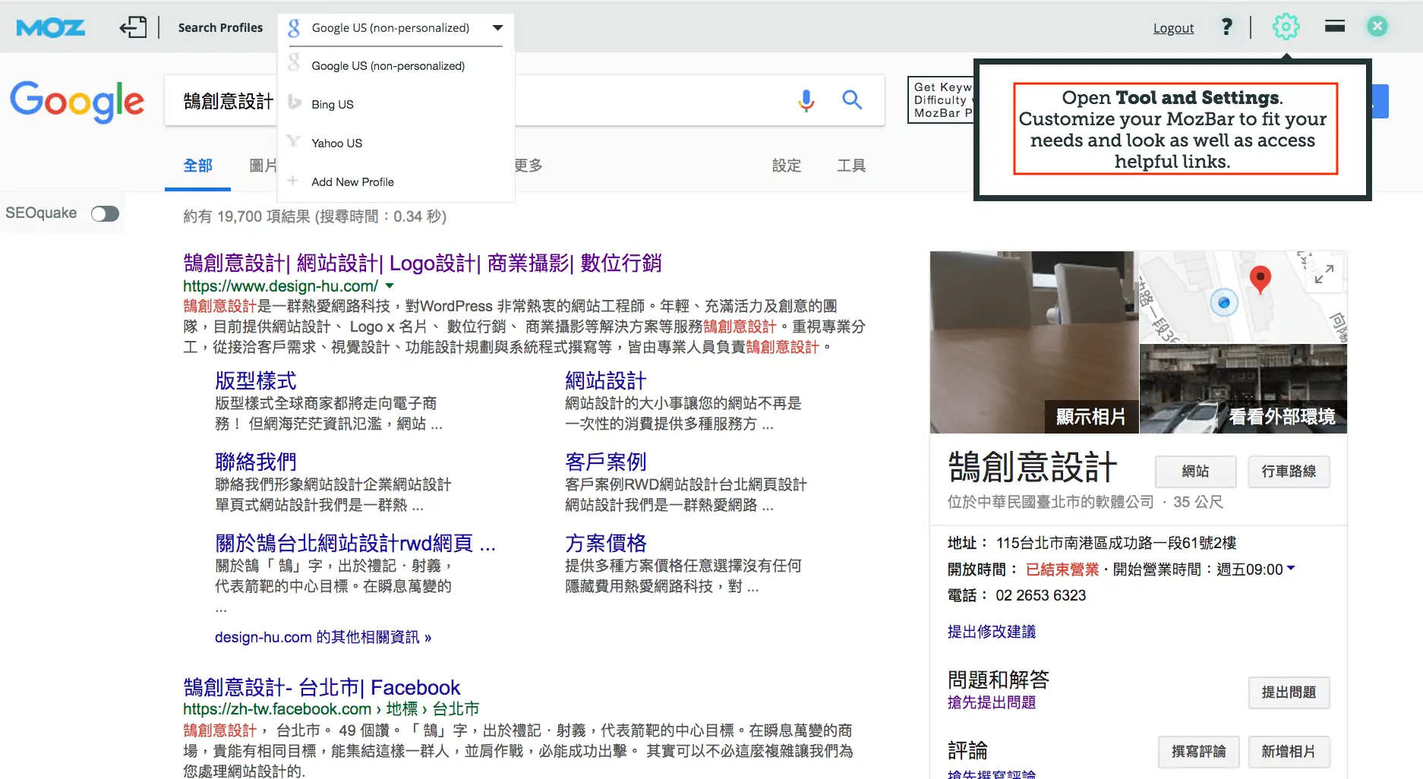The image size is (1423, 779).
Task: Click the Logout link
Action: click(x=1173, y=28)
